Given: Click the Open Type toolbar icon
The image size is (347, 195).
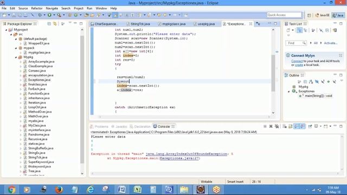Looking at the screenshot, I should click(x=86, y=15).
